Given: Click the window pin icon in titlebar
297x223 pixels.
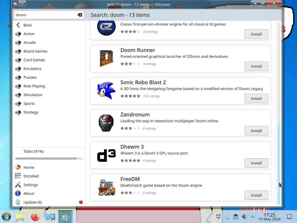Looking at the screenshot, I should click(x=22, y=3).
